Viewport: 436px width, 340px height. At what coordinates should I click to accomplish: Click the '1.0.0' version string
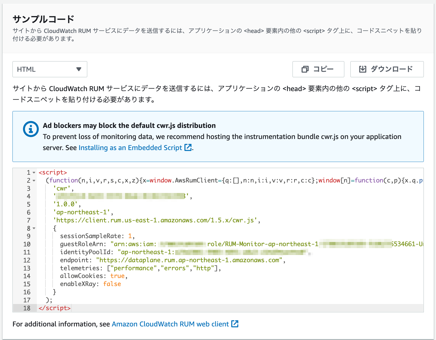point(65,204)
